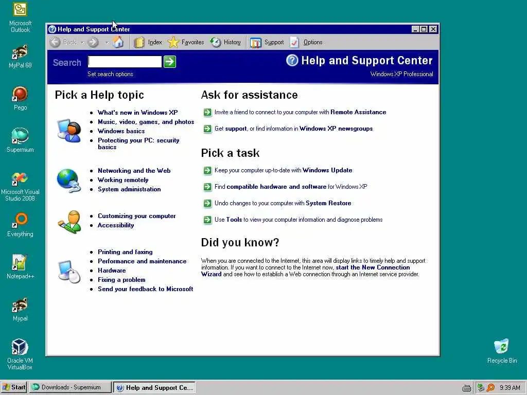Open the Index book icon

coord(139,42)
